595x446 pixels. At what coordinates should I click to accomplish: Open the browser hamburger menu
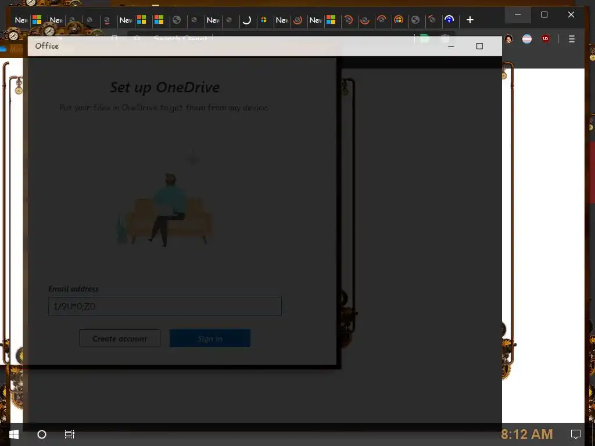(572, 39)
